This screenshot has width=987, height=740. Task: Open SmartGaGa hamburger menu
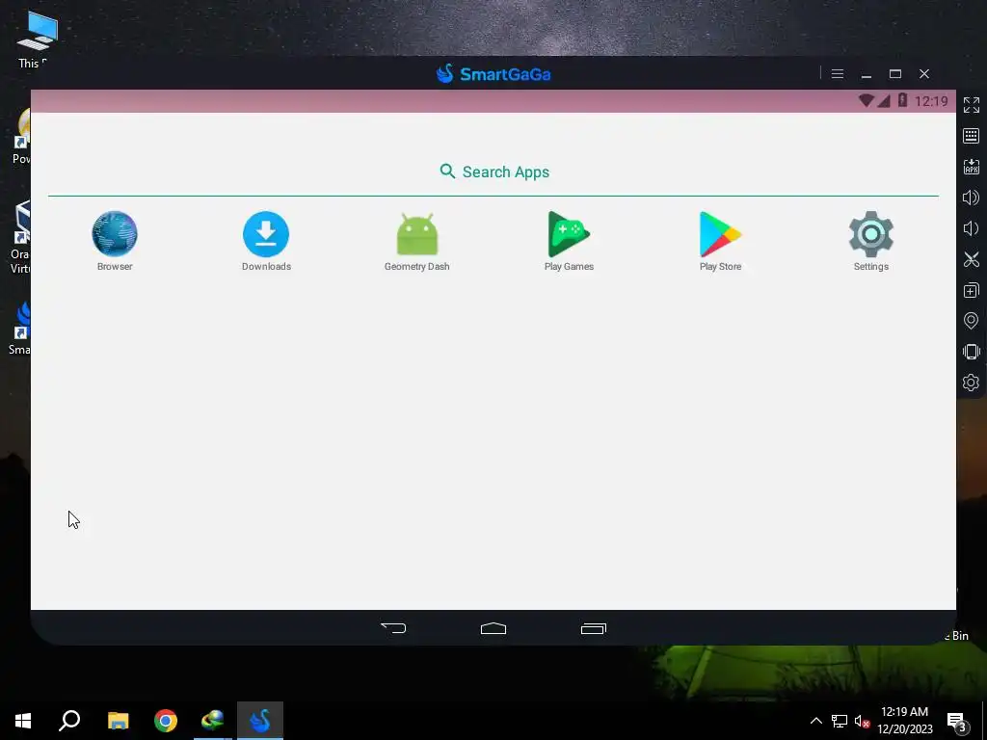tap(838, 74)
